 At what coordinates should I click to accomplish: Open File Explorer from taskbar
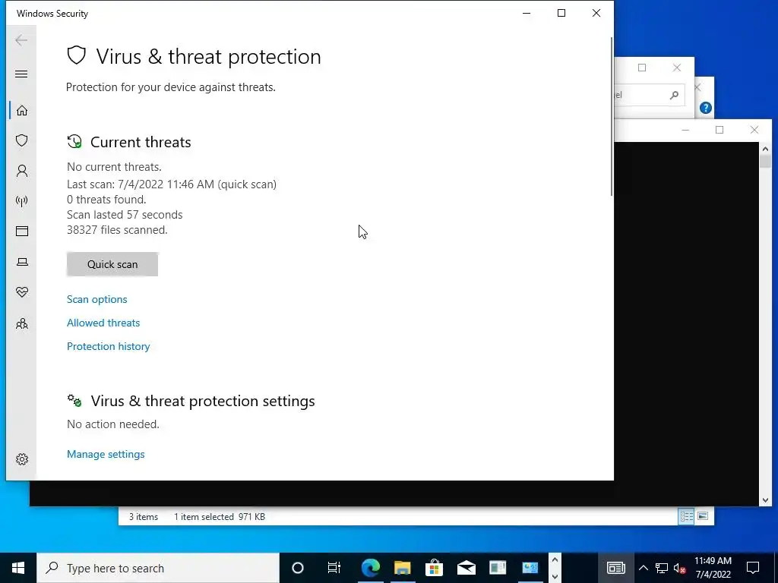click(403, 568)
